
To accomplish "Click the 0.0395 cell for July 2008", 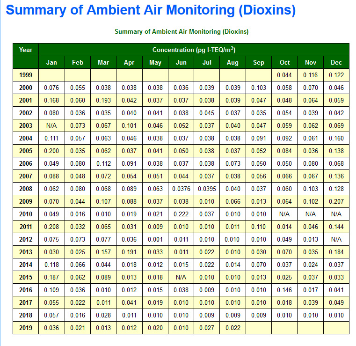I will 207,189.
